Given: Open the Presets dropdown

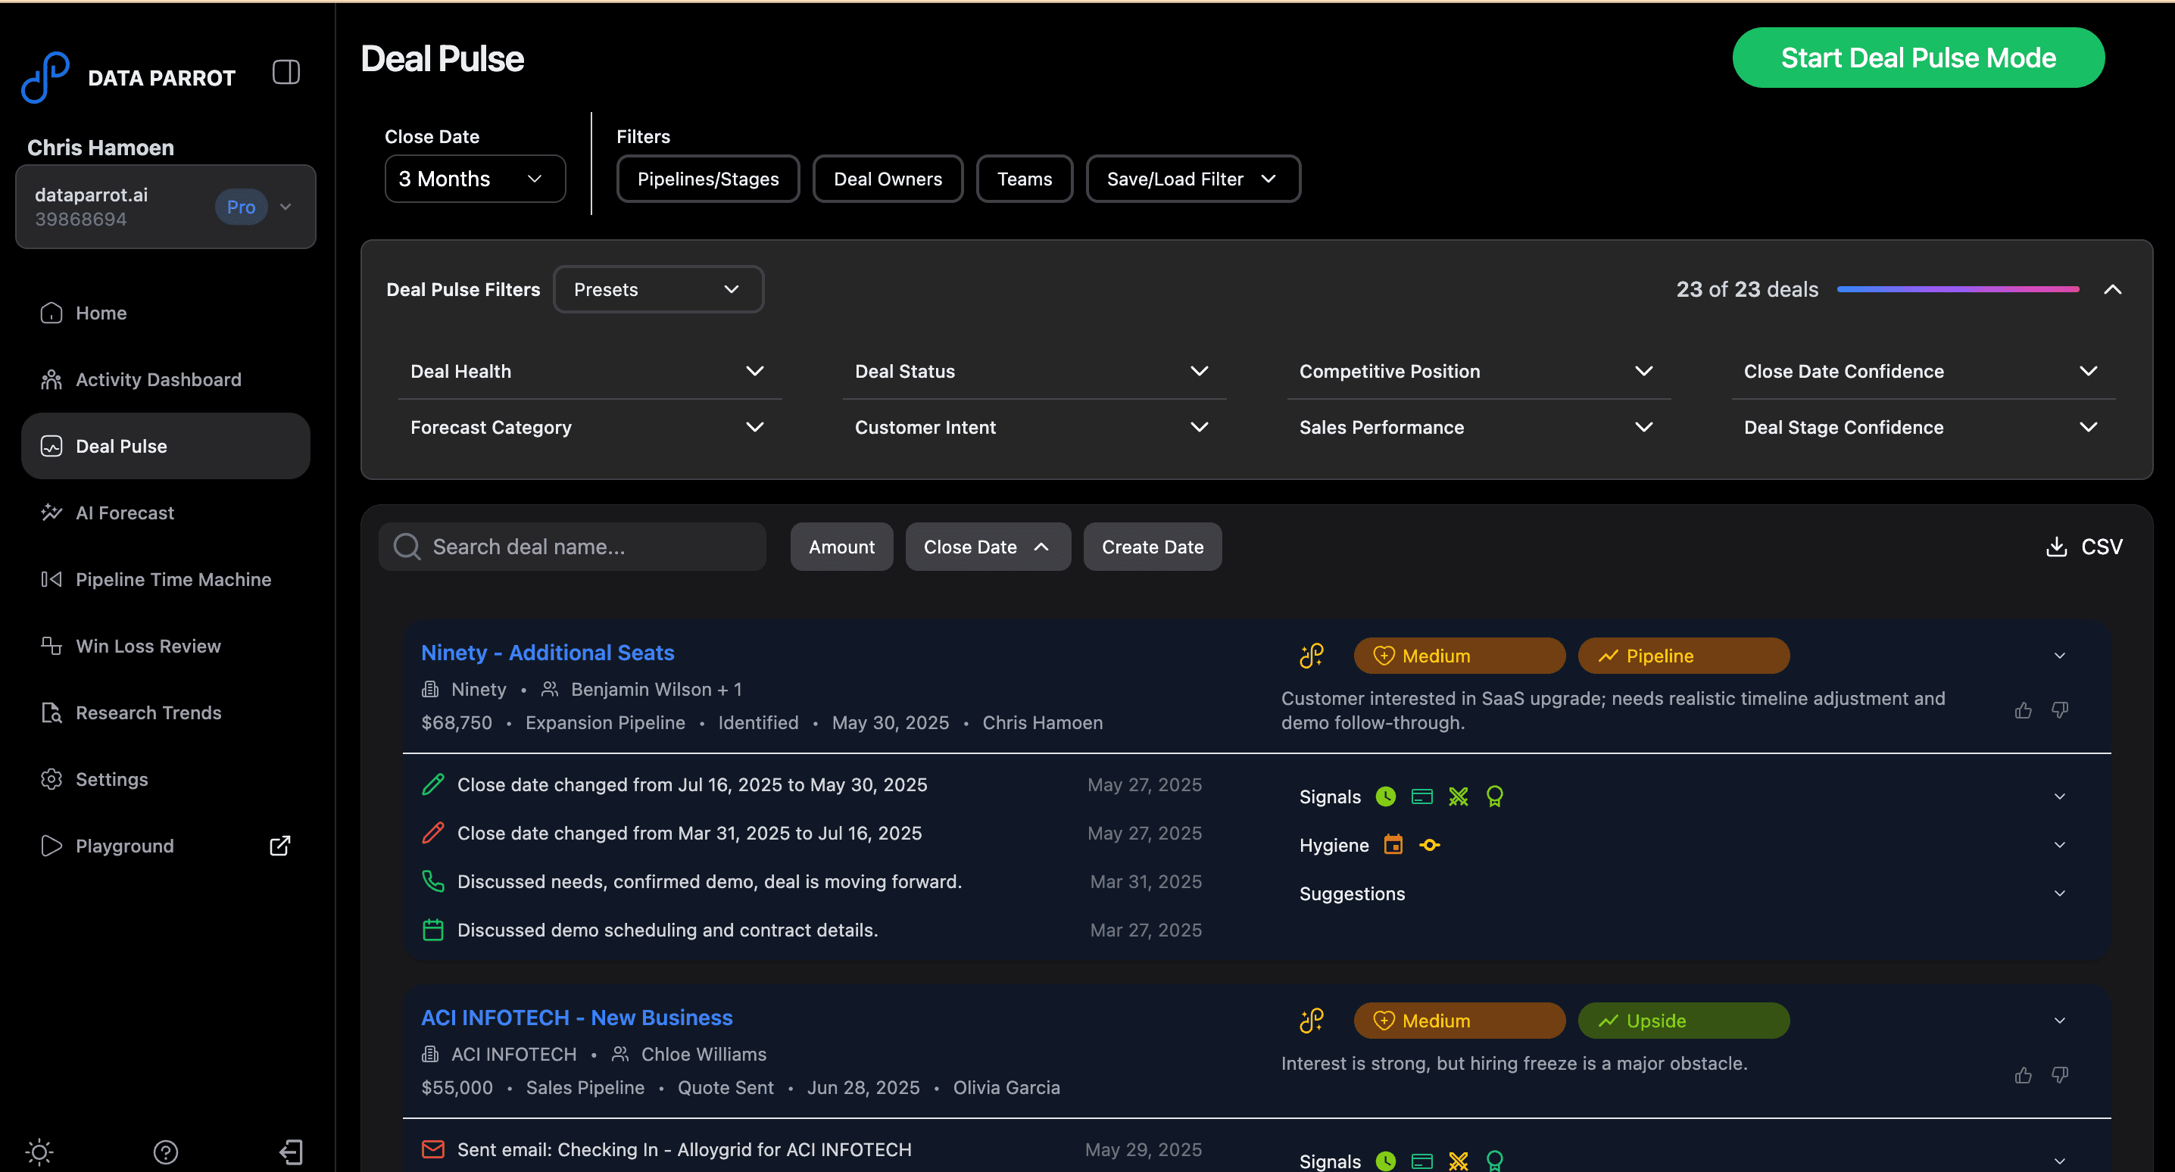Looking at the screenshot, I should click(x=658, y=288).
